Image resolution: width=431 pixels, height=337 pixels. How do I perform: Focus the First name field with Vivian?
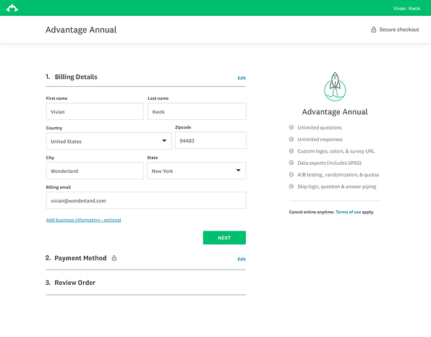click(x=95, y=111)
